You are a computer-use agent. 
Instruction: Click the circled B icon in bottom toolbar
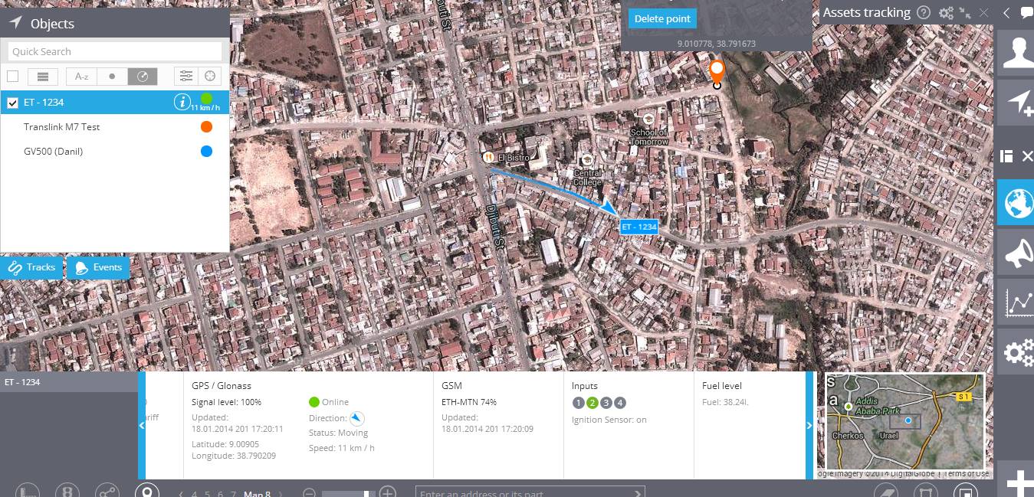pos(67,492)
